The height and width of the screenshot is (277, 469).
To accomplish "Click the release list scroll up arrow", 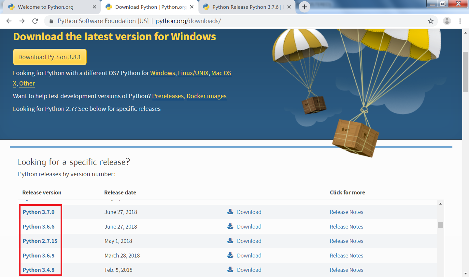I will pyautogui.click(x=440, y=204).
